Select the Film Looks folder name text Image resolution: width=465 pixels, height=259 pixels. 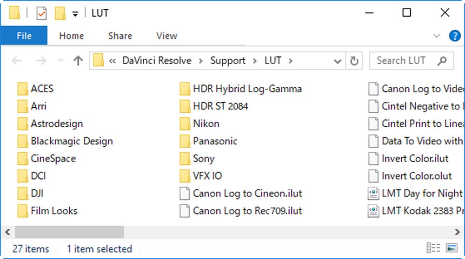(54, 211)
